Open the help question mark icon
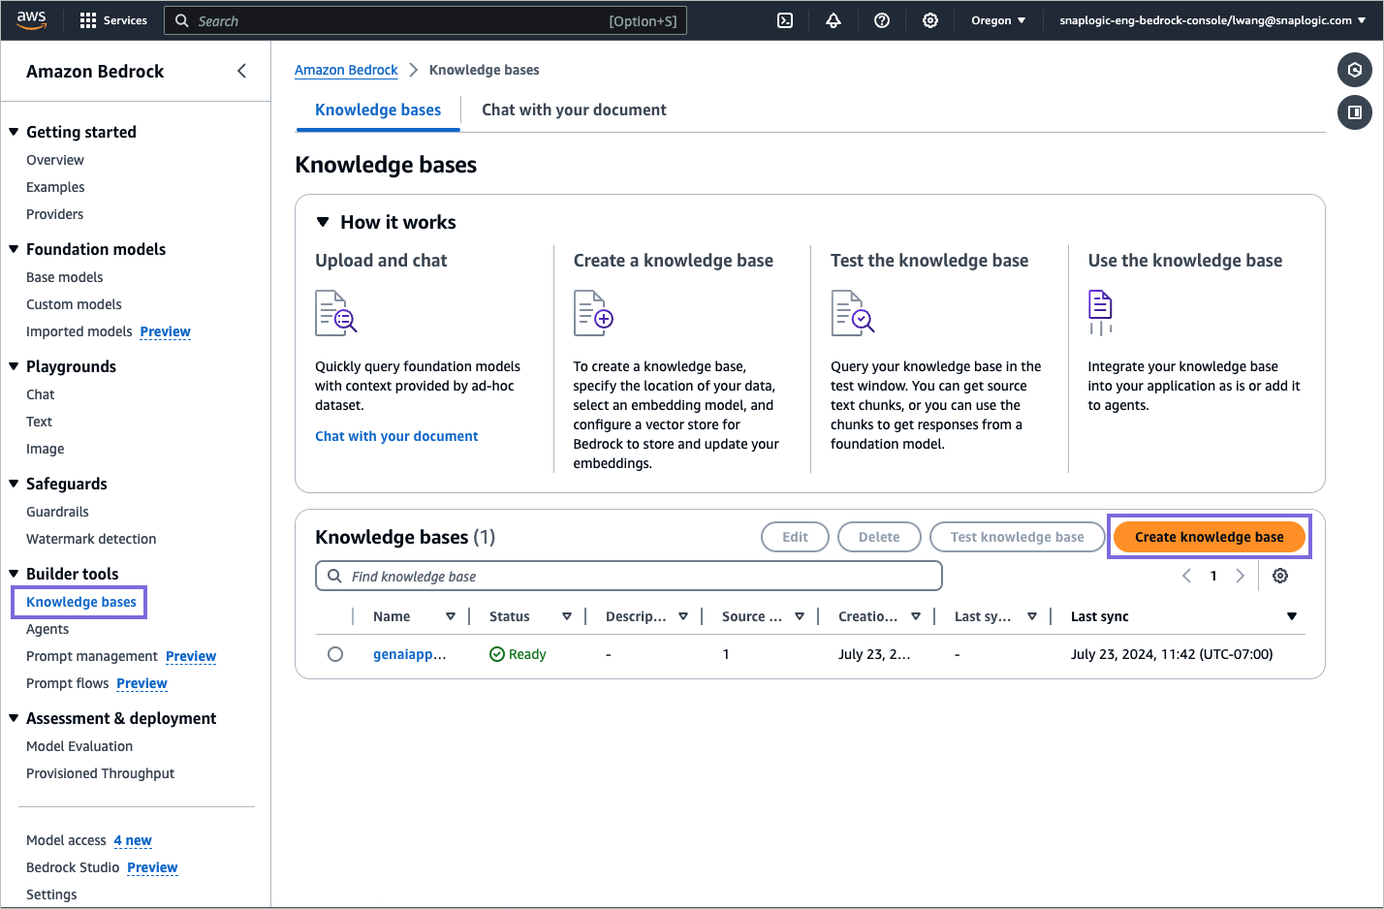This screenshot has height=909, width=1384. [x=882, y=19]
